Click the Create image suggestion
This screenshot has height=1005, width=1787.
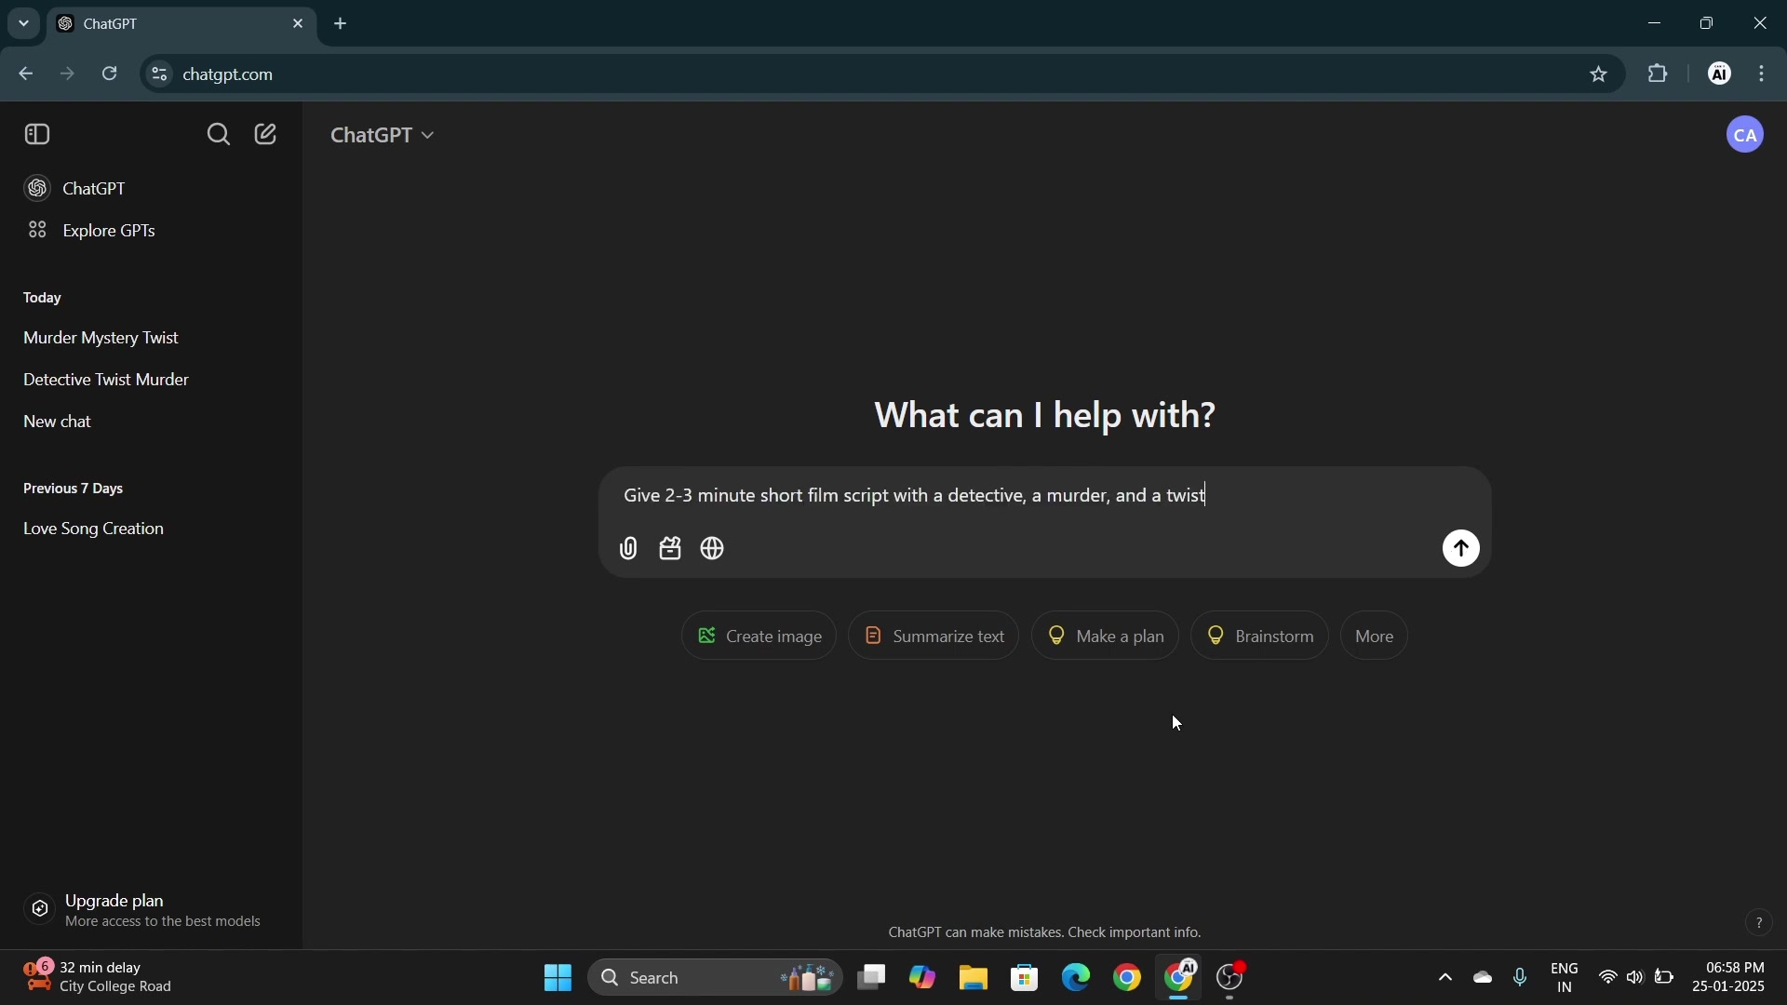[x=760, y=637]
